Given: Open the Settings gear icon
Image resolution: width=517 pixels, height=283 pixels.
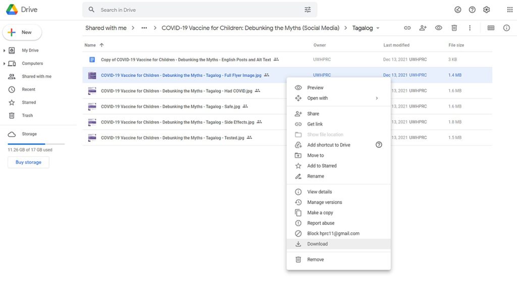Looking at the screenshot, I should pyautogui.click(x=486, y=10).
